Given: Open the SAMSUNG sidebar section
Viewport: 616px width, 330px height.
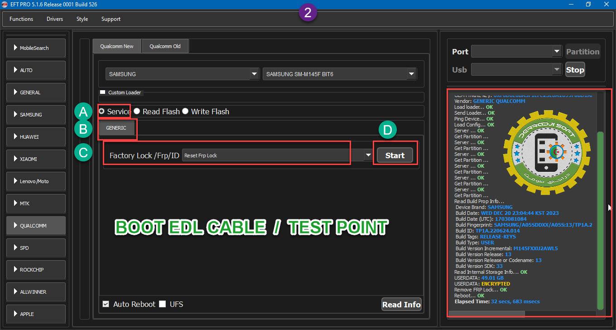Looking at the screenshot, I should coord(36,115).
